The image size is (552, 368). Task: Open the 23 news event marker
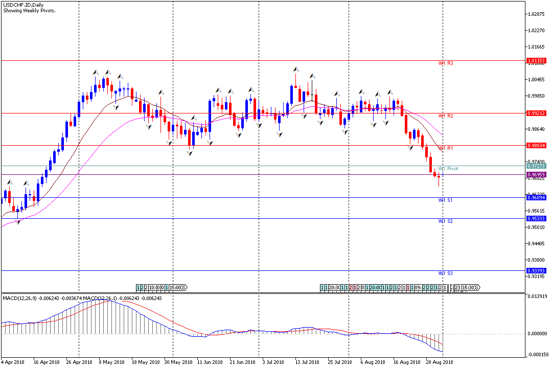(457, 288)
